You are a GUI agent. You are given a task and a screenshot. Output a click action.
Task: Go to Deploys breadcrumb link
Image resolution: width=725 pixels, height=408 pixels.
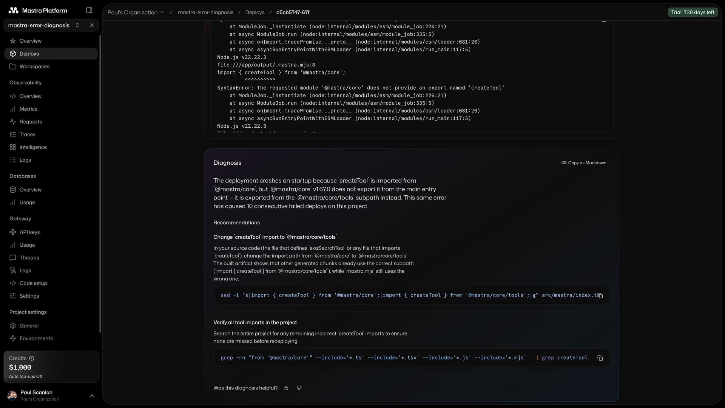(x=255, y=12)
